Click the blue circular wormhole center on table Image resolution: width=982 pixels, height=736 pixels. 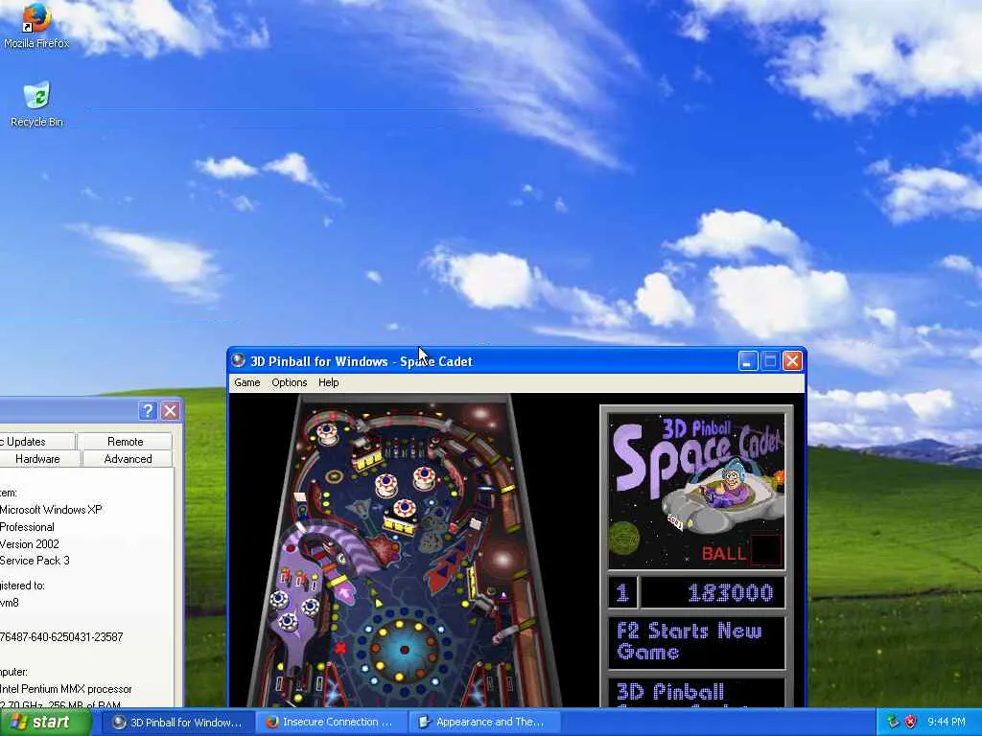404,651
